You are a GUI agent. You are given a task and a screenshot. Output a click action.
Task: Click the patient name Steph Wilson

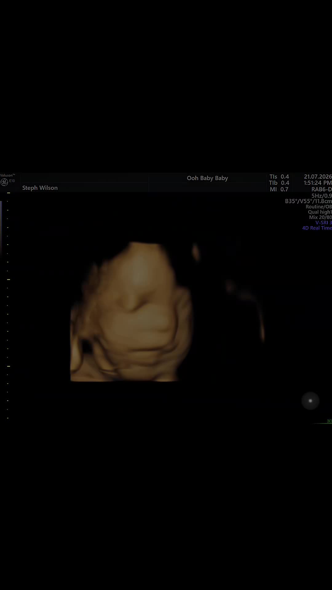(40, 188)
